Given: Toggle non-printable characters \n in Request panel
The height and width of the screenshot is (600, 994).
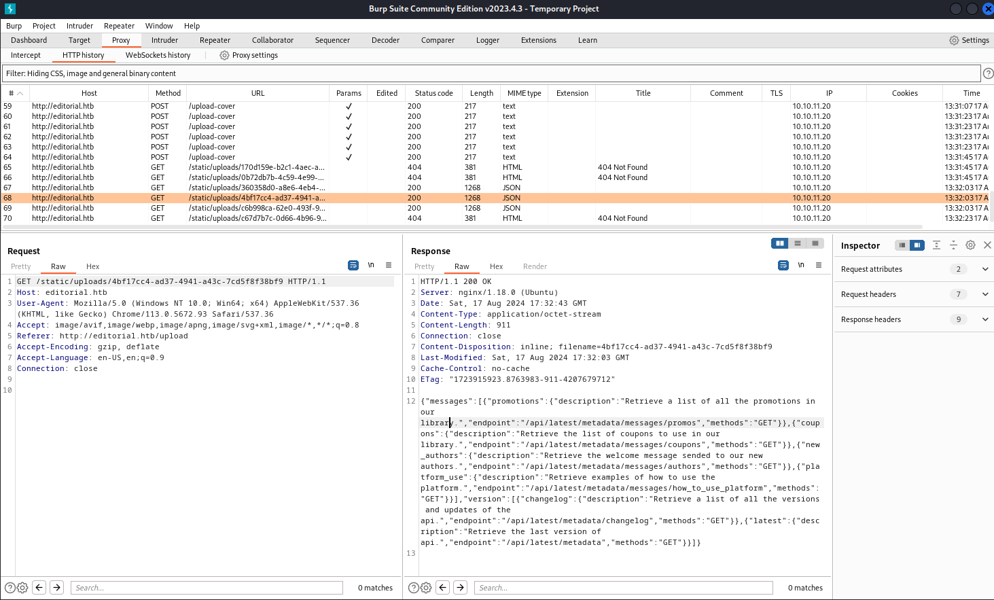Looking at the screenshot, I should click(x=371, y=265).
